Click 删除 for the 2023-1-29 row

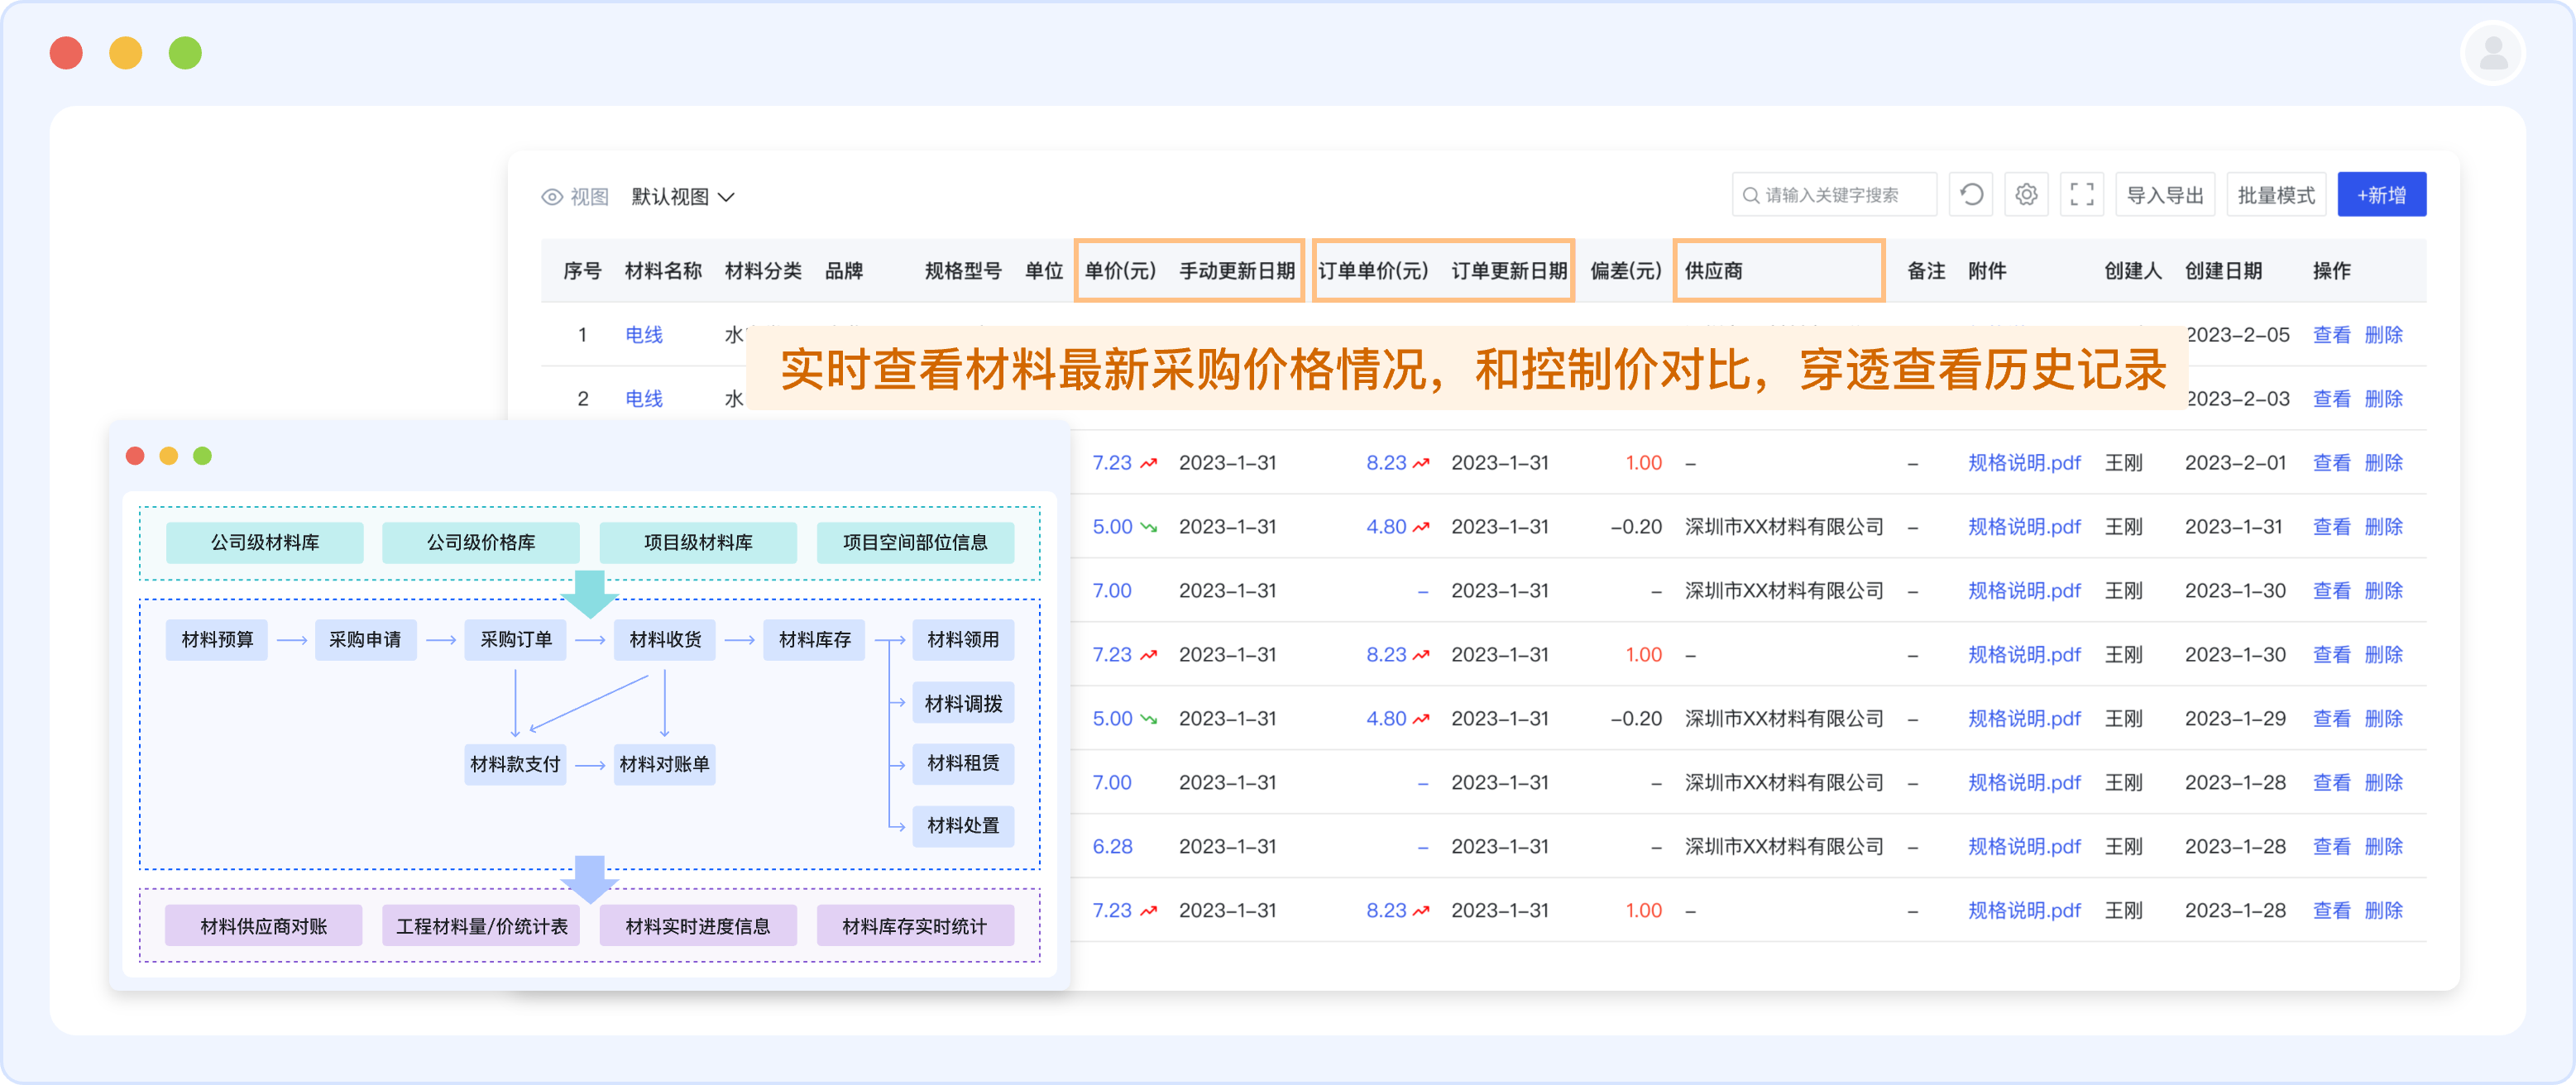[x=2384, y=719]
